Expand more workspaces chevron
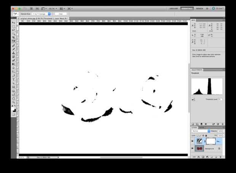The image size is (236, 173). point(207,9)
